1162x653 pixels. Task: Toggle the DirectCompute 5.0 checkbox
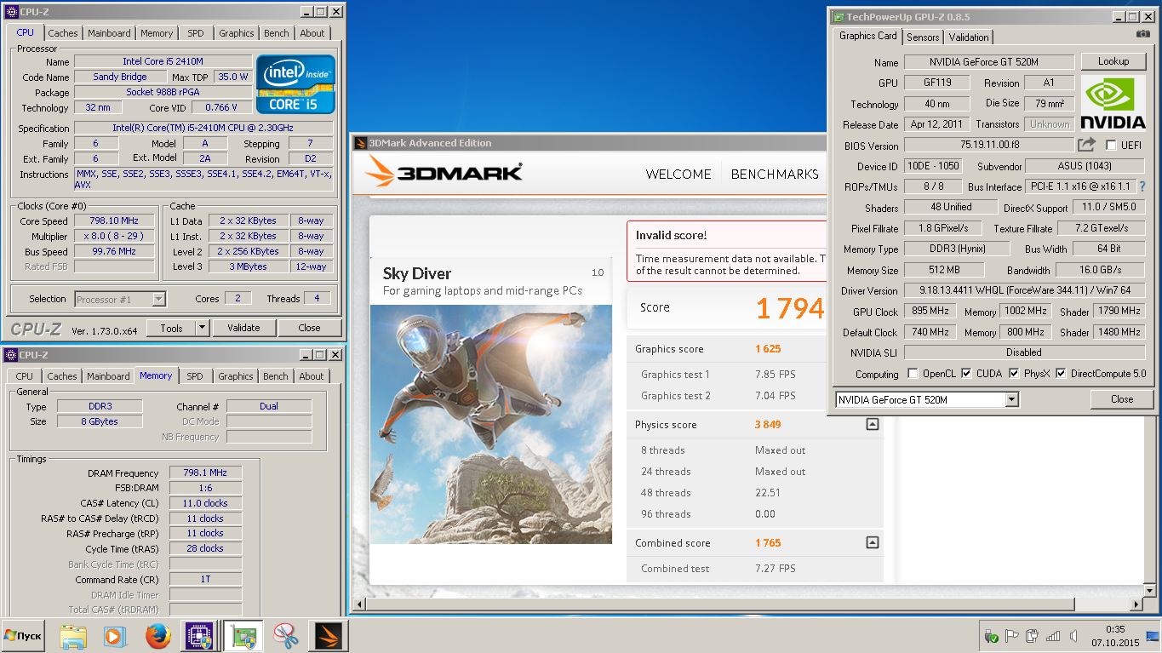click(1061, 374)
